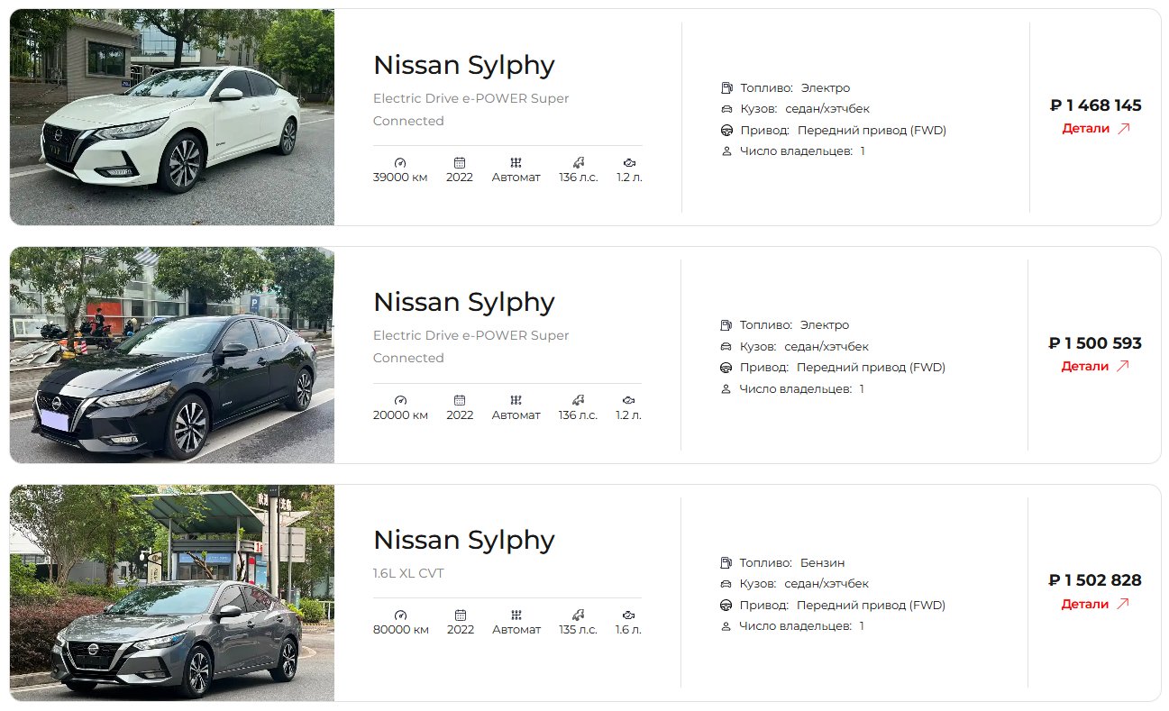
Task: Click fuel pump icon beside Топливо: Бензин
Action: point(726,562)
